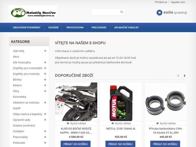The height and width of the screenshot is (147, 196).
Task: Expand Oleje, maziva a kapaliny category
Action: pos(45,114)
